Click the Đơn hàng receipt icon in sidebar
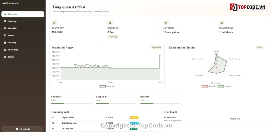 tap(5, 42)
